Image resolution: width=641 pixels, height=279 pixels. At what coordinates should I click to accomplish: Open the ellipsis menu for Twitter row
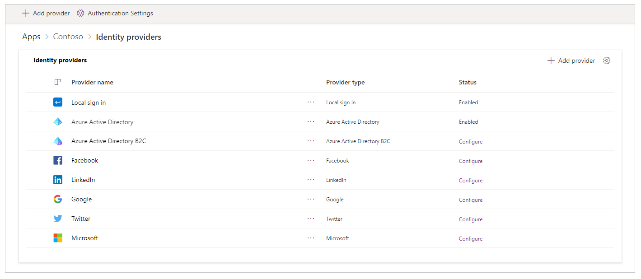311,219
